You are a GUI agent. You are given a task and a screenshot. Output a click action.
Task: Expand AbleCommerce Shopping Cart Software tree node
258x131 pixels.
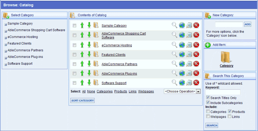point(5,31)
